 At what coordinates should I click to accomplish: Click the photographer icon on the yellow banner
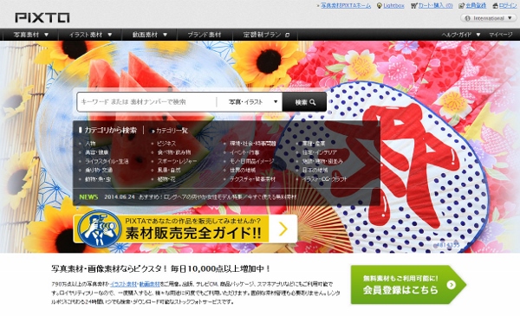tap(99, 229)
